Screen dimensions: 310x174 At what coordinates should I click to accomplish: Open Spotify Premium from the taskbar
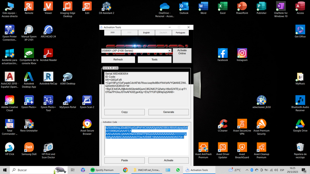pos(102,170)
